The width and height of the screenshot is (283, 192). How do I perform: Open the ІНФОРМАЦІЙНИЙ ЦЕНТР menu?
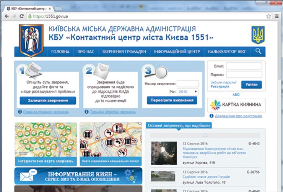[x=177, y=52]
